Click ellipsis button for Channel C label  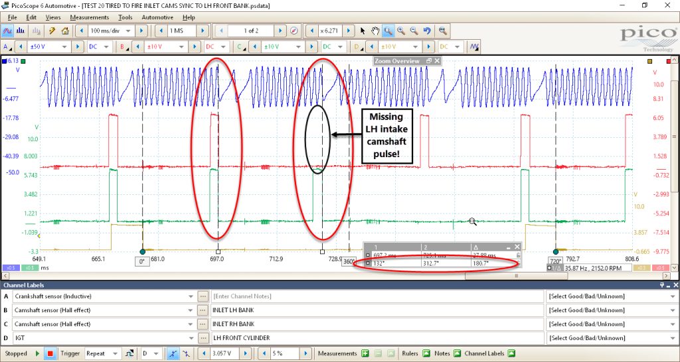click(203, 324)
